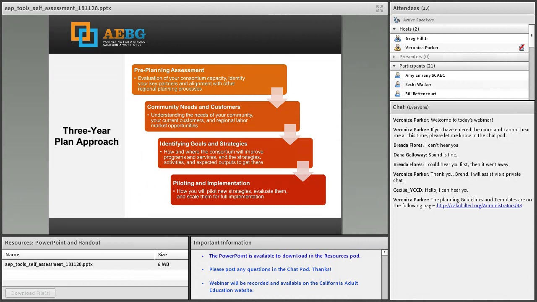The image size is (537, 302).
Task: Click Dana Galloway's 'Sound is fine.' message
Action: pyautogui.click(x=425, y=155)
